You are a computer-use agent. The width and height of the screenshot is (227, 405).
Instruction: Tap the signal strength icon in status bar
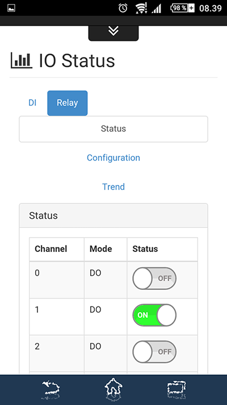tap(156, 9)
